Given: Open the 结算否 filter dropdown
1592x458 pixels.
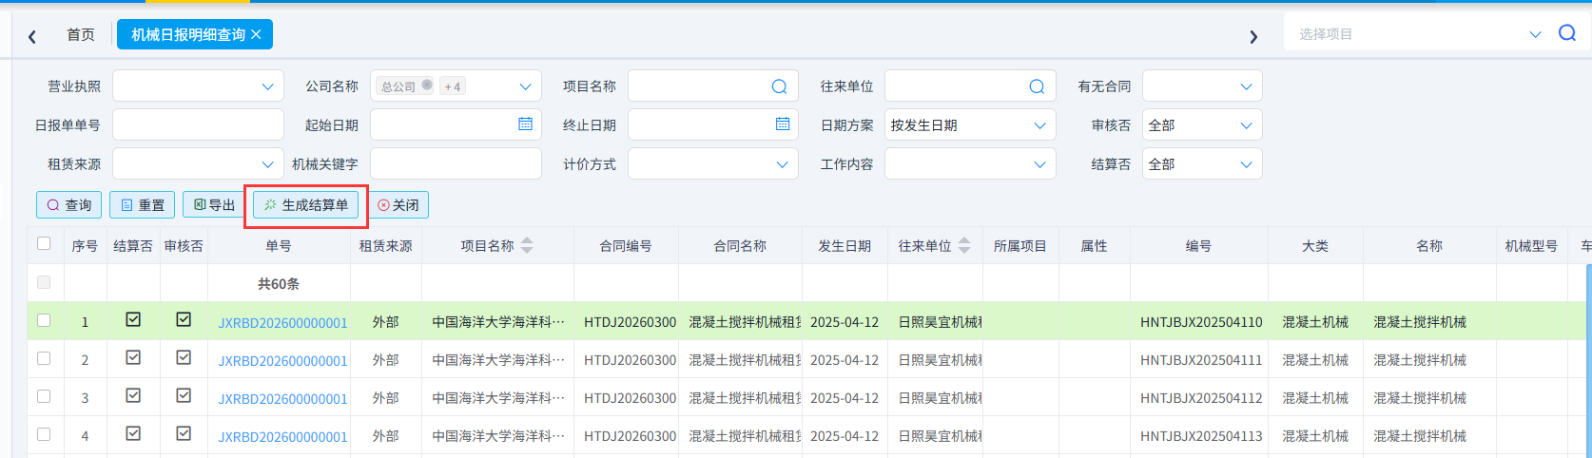Looking at the screenshot, I should pos(1202,163).
